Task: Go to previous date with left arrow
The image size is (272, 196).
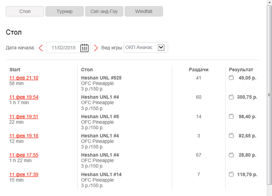Action: pyautogui.click(x=41, y=48)
